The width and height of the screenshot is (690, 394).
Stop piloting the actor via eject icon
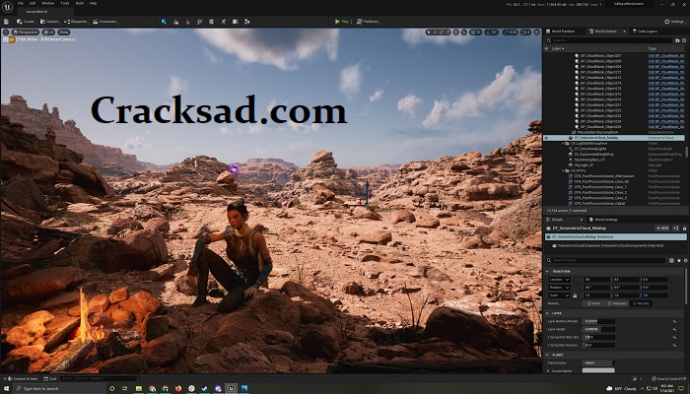click(x=12, y=39)
